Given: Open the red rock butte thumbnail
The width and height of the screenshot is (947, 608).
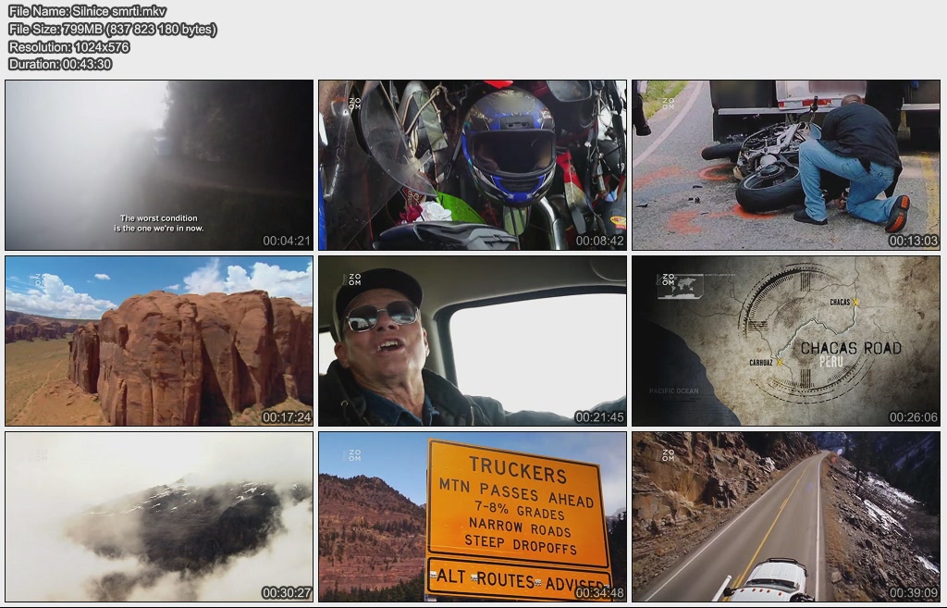Looking at the screenshot, I should click(x=159, y=341).
